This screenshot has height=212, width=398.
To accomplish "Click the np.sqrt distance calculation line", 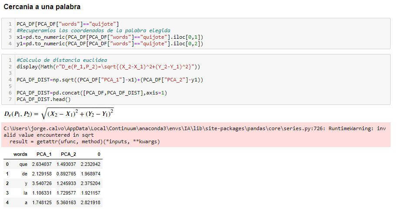I will click(110, 80).
